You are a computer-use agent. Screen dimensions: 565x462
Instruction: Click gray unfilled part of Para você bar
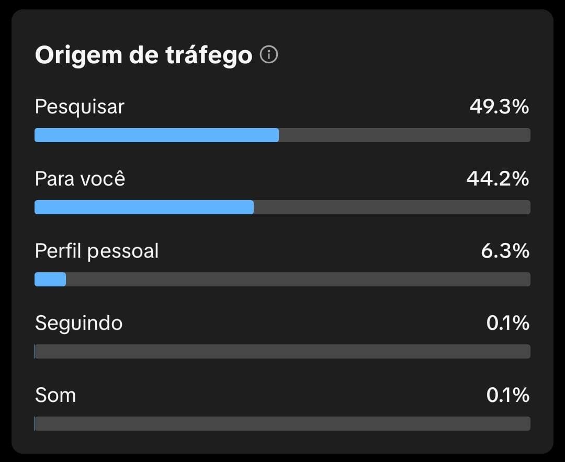point(392,207)
